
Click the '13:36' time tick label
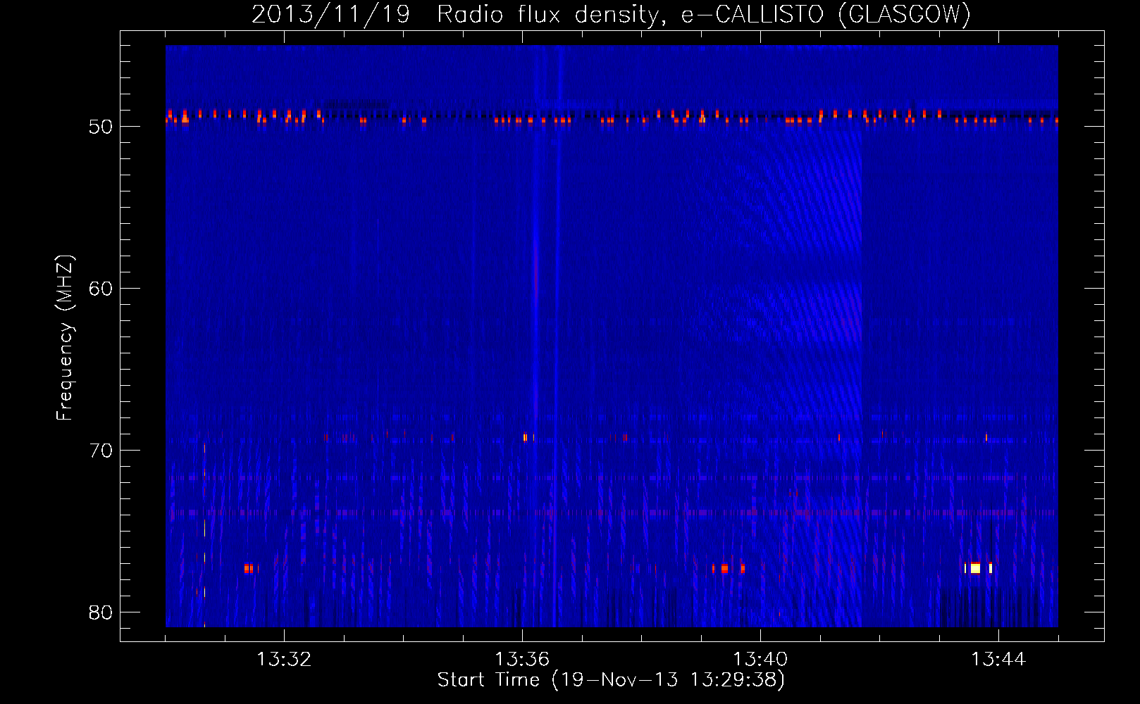[522, 660]
